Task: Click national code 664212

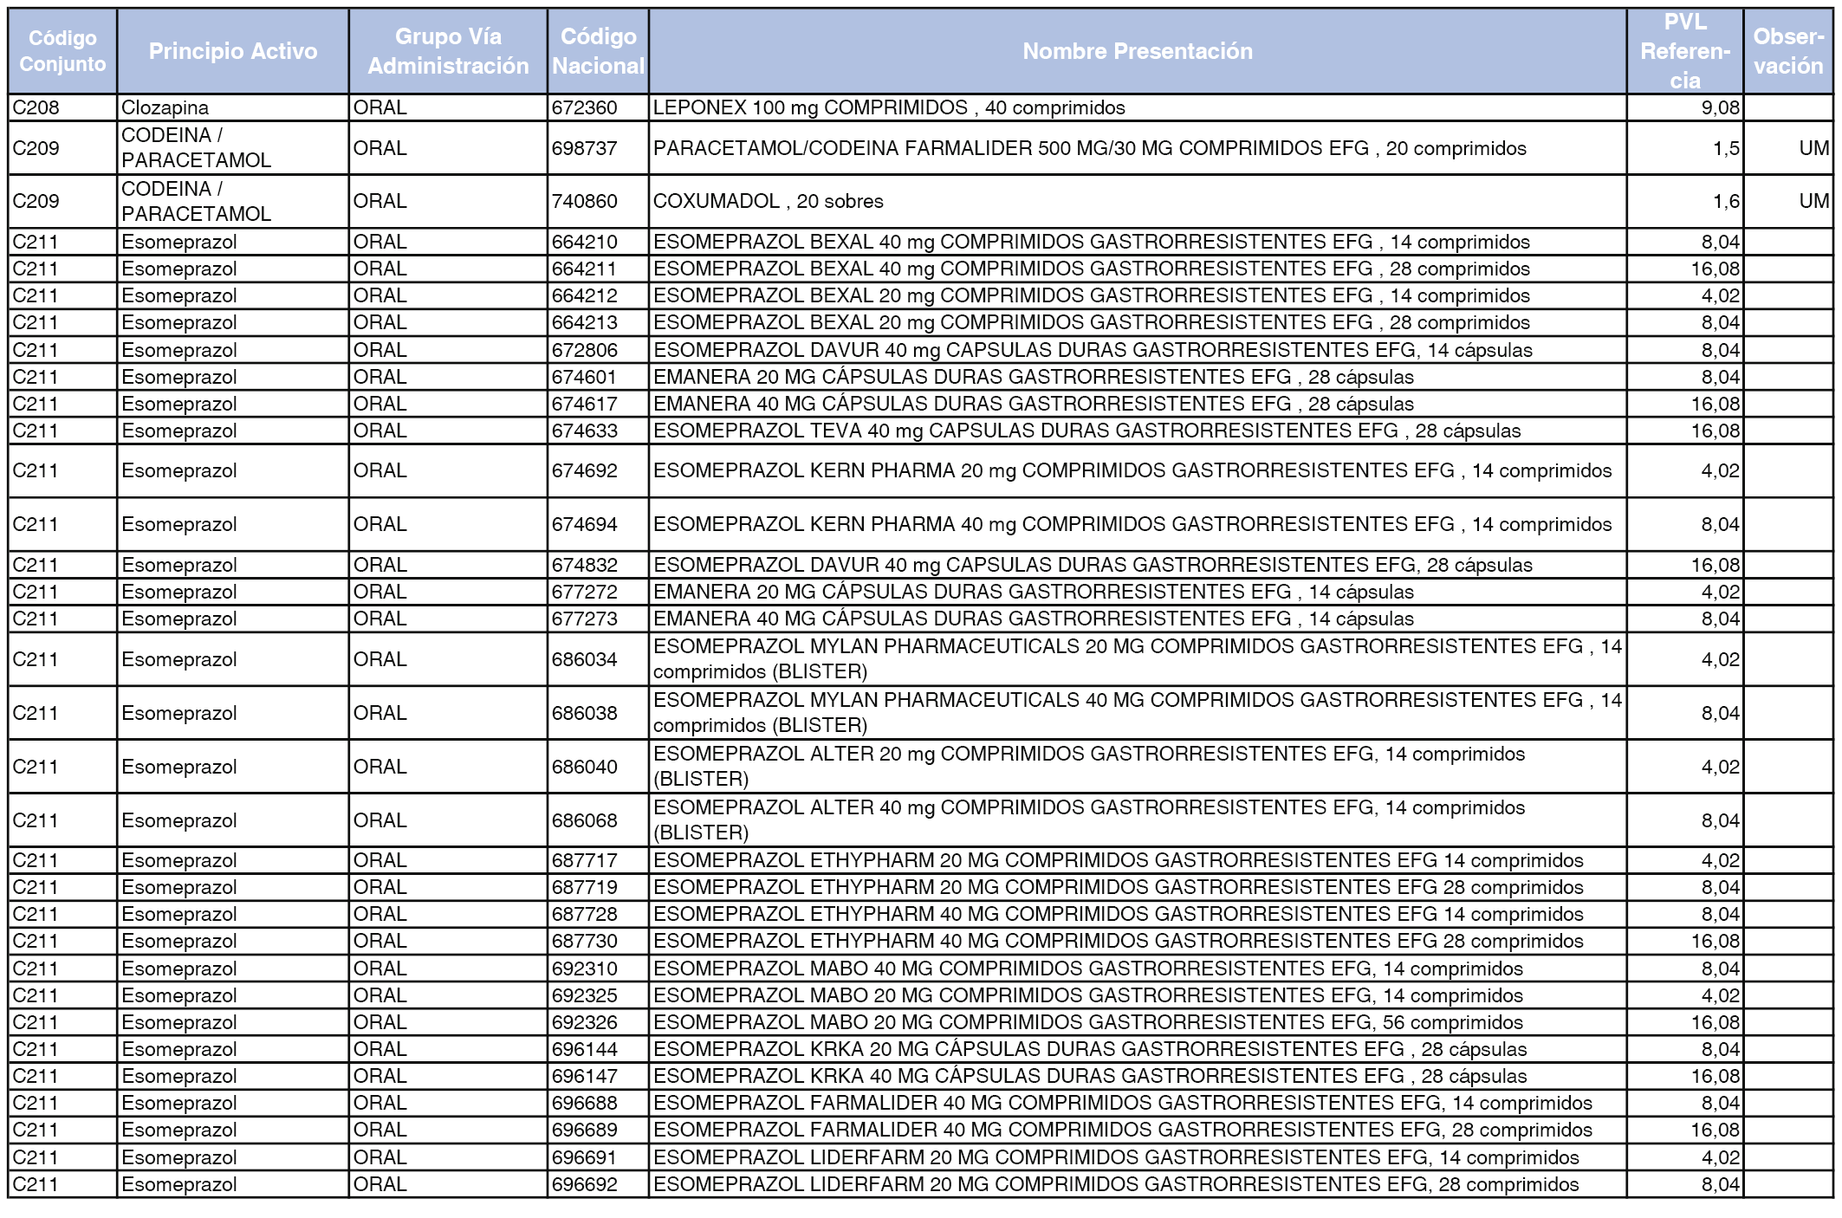Action: 598,295
